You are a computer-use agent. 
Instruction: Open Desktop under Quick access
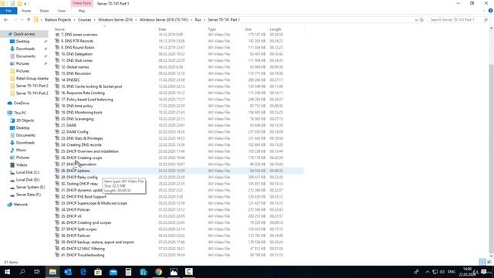(x=22, y=41)
